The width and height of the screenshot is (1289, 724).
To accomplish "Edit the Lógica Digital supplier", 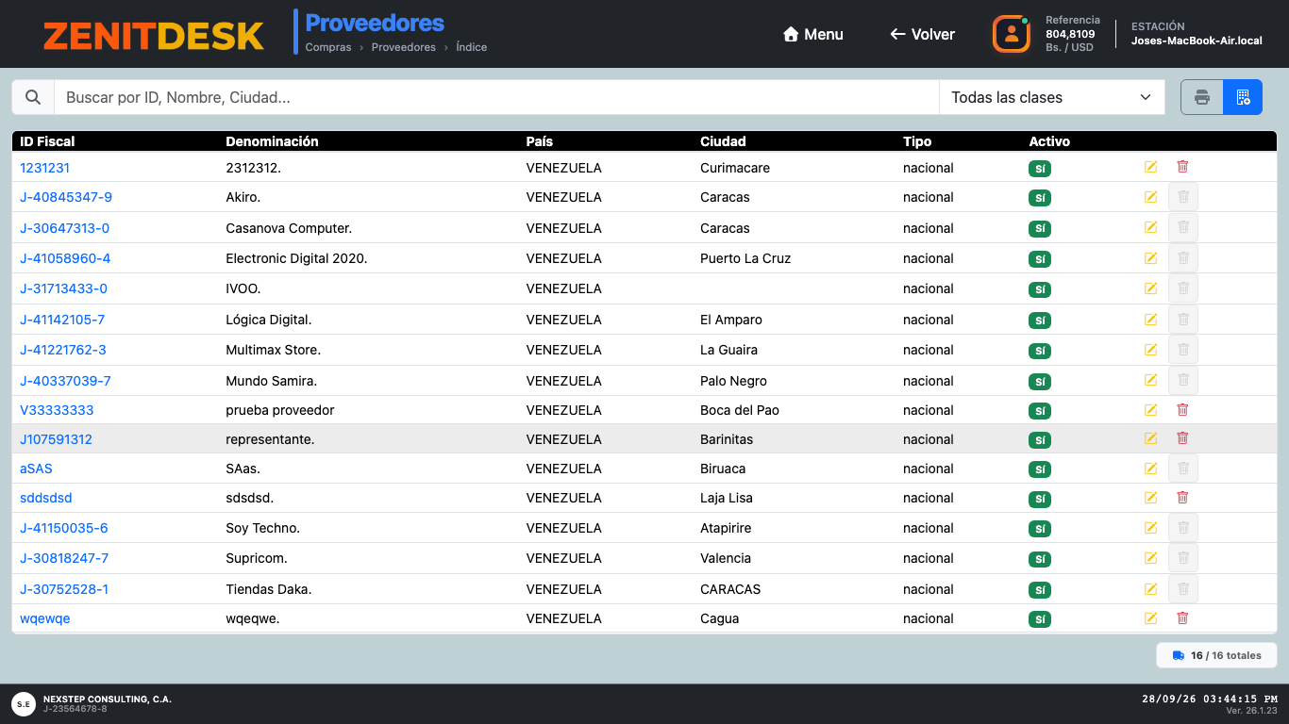I will tap(1150, 320).
